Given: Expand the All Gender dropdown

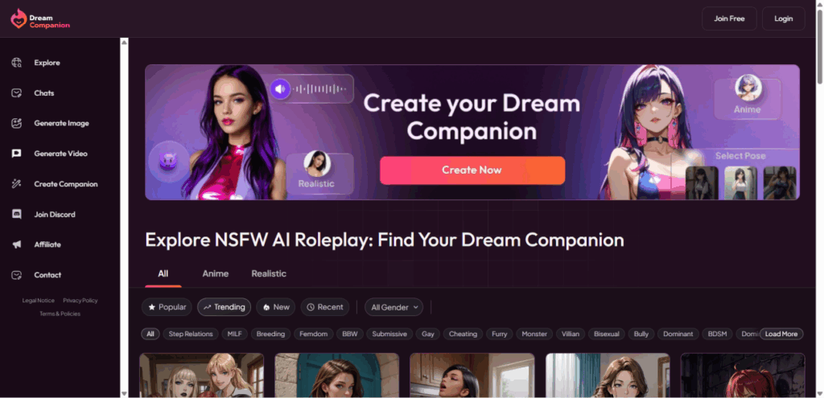Looking at the screenshot, I should coord(394,307).
